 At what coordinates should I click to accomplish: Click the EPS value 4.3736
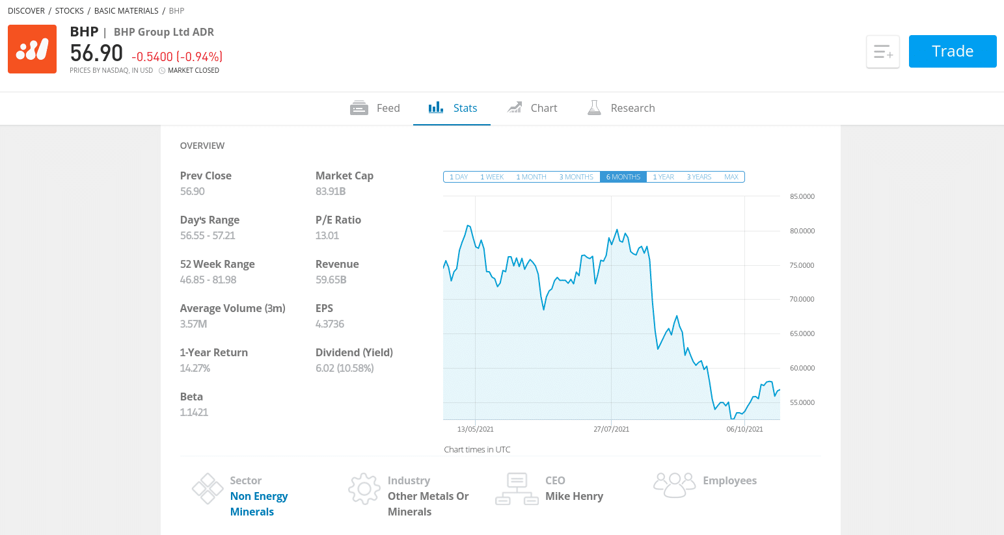click(x=330, y=324)
